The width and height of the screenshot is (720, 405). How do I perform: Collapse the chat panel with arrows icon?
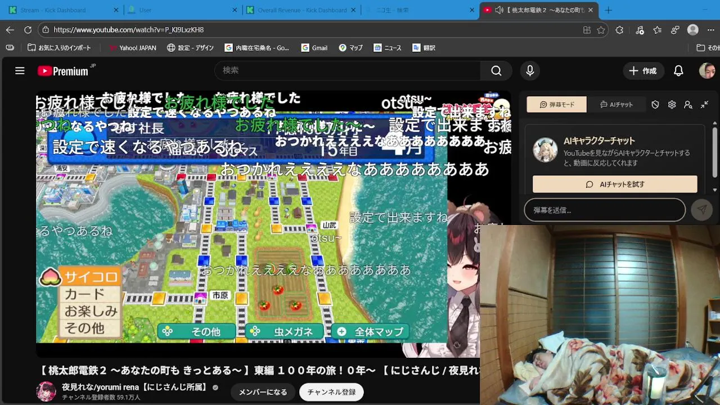704,105
